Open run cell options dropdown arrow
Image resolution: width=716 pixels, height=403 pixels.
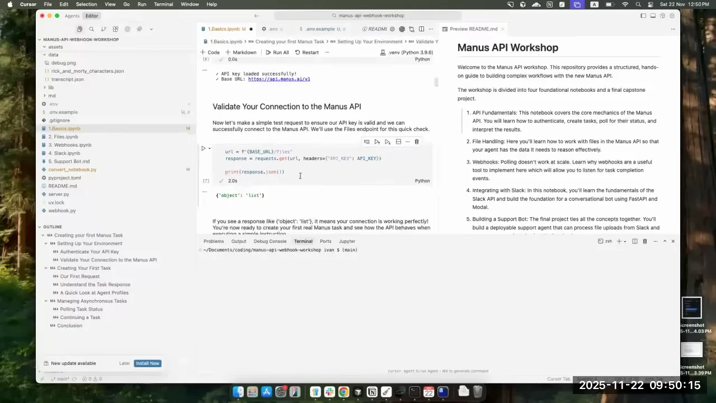pos(210,148)
